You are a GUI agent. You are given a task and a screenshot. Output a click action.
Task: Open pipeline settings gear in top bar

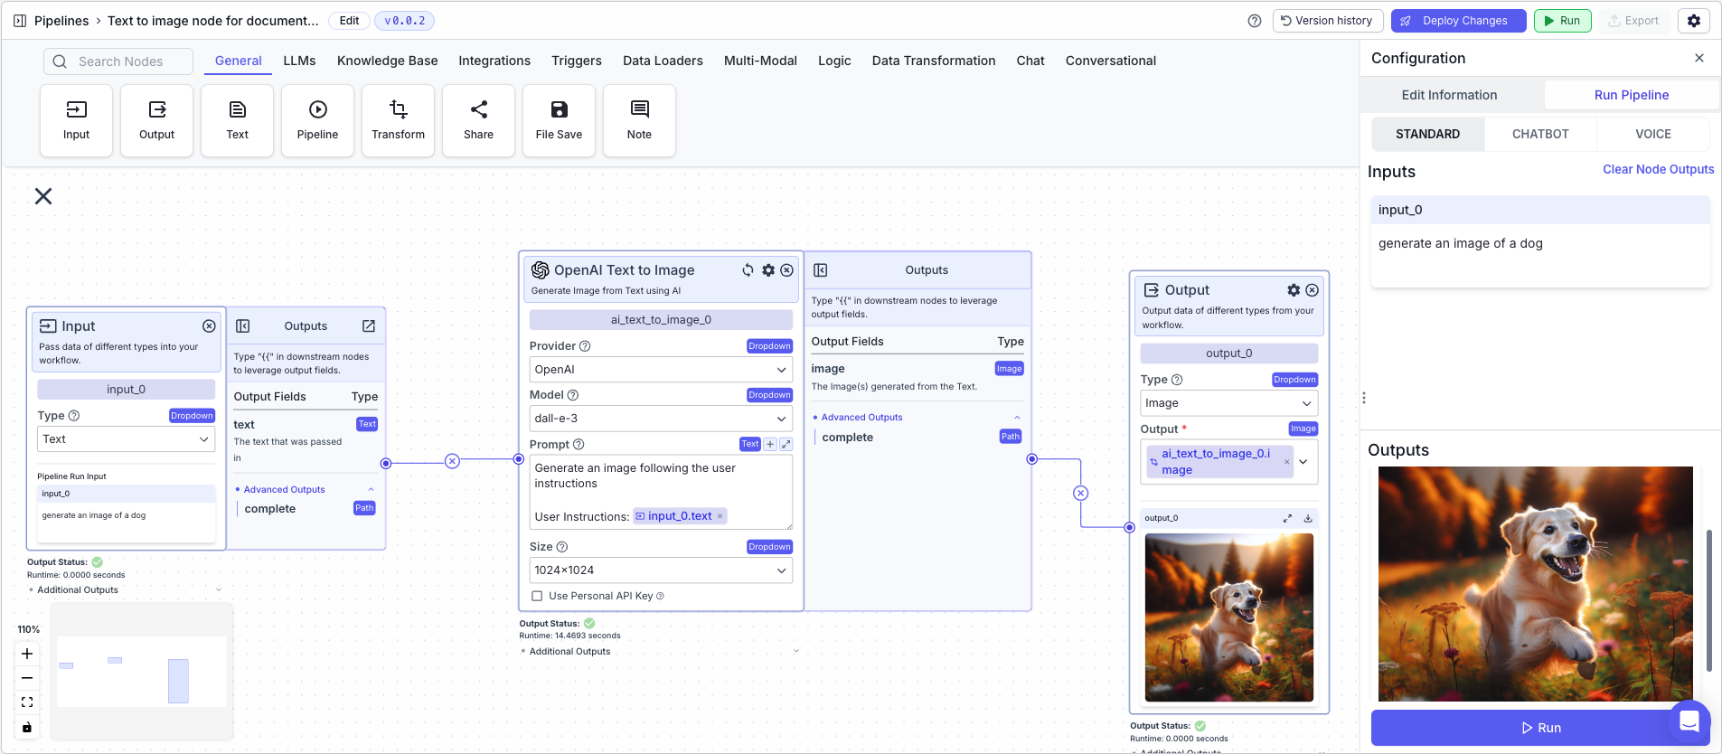[1694, 21]
